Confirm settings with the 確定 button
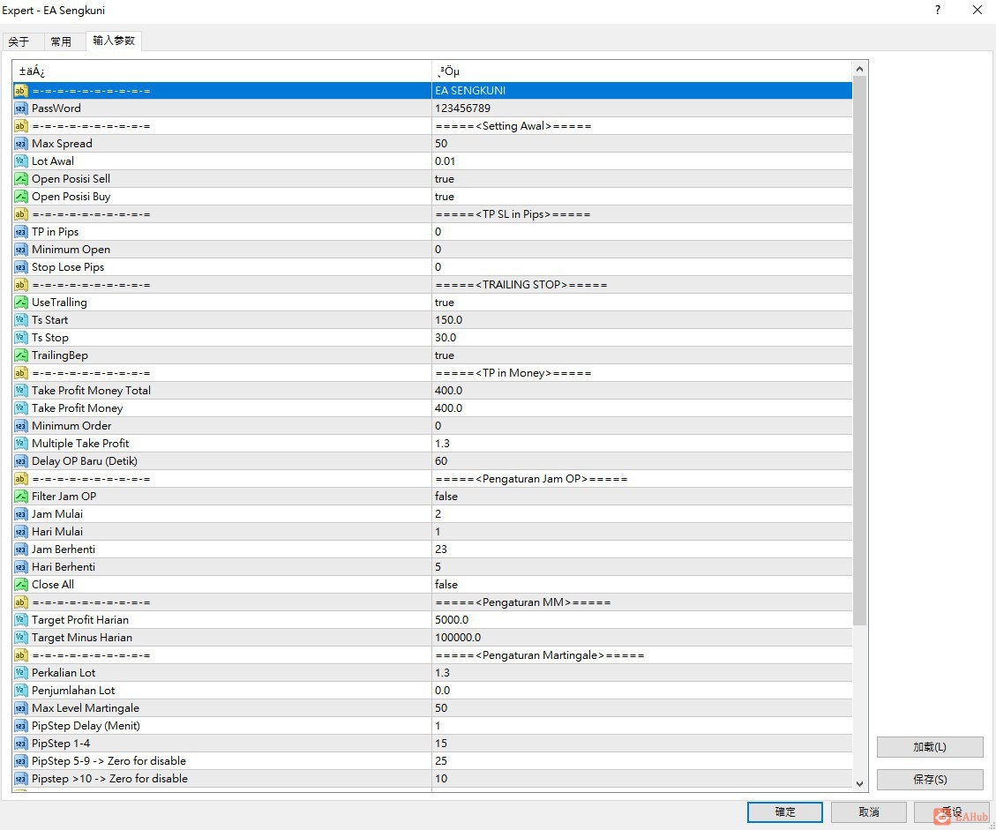Viewport: 996px width, 830px height. [x=784, y=811]
